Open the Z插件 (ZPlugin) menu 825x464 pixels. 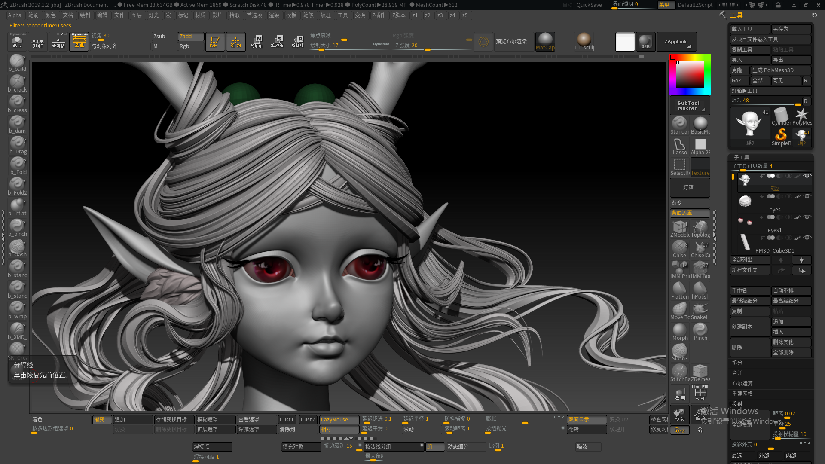379,15
